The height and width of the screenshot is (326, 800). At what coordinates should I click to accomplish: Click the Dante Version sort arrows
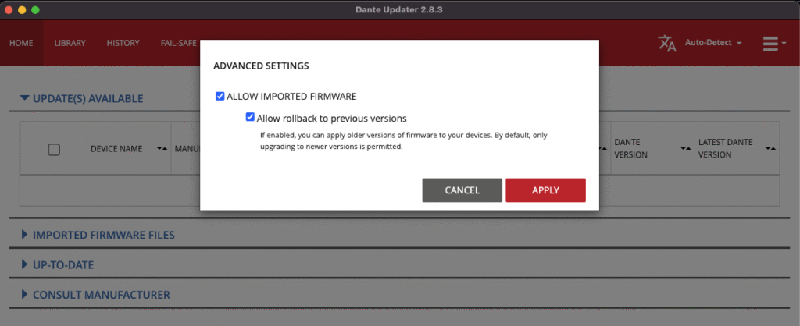685,148
